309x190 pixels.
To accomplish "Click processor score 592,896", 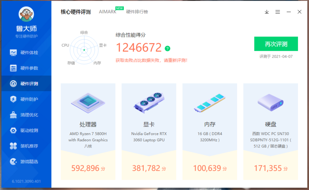I will coord(85,168).
